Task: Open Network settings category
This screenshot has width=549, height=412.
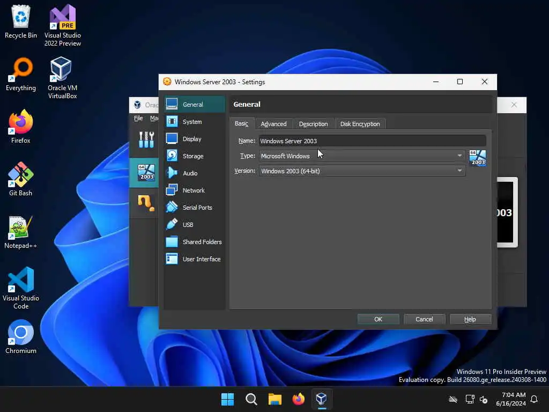Action: point(194,190)
